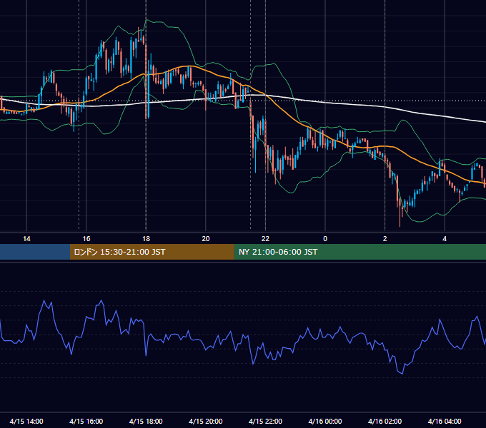Click the 4/15 22:00 date label
The image size is (486, 428).
(x=265, y=421)
